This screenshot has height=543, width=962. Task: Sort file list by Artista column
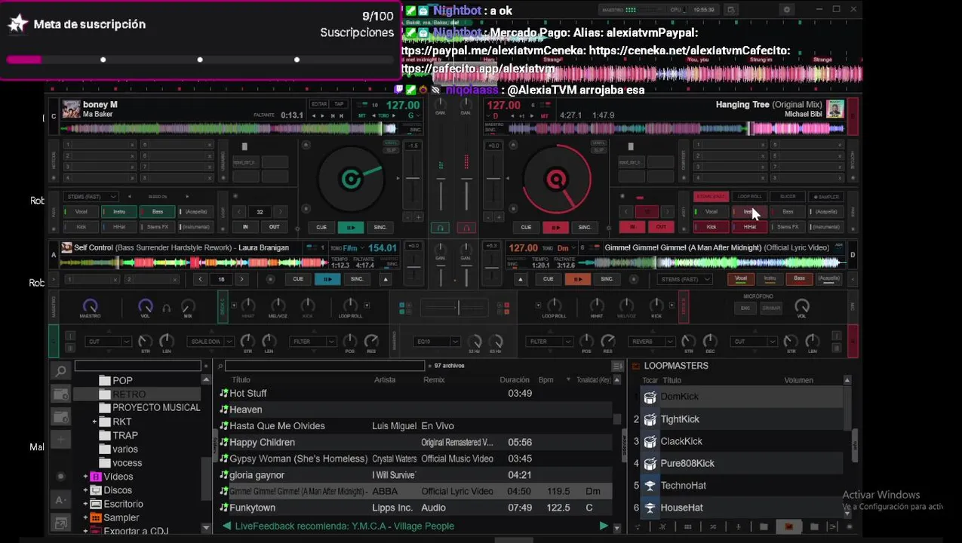click(x=385, y=380)
